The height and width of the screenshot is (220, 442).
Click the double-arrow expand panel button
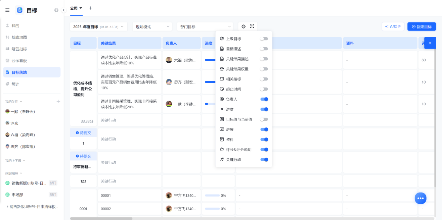click(430, 43)
